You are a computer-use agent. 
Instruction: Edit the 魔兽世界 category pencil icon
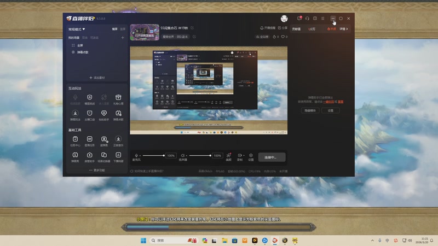pyautogui.click(x=194, y=37)
